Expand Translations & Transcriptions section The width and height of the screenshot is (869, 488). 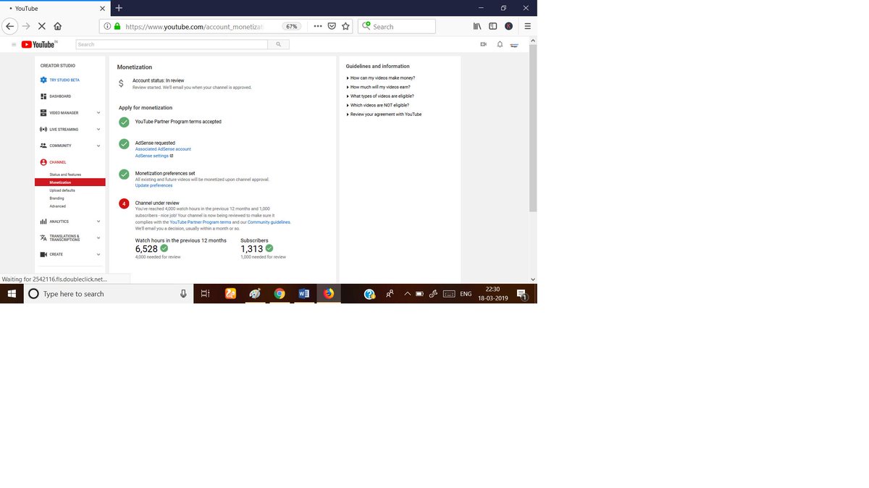point(98,237)
